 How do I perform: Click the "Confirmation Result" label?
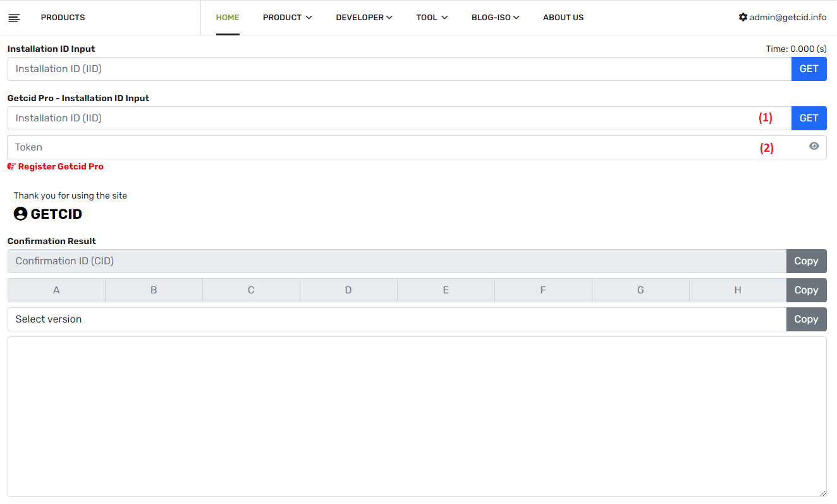[x=52, y=241]
